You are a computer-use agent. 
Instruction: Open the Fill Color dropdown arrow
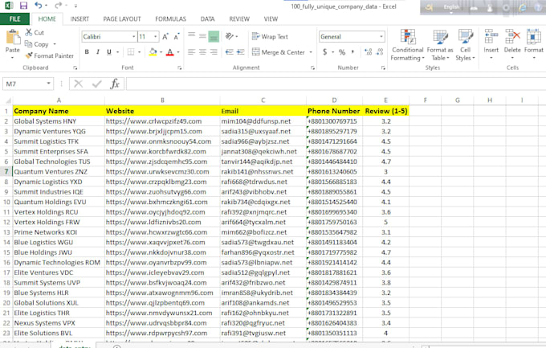click(161, 52)
